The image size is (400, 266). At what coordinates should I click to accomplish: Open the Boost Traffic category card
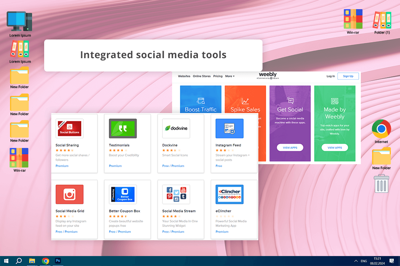click(201, 99)
